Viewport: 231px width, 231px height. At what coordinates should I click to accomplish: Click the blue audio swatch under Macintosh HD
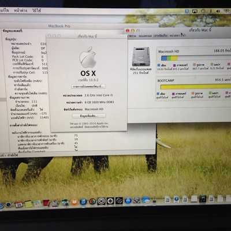point(159,65)
